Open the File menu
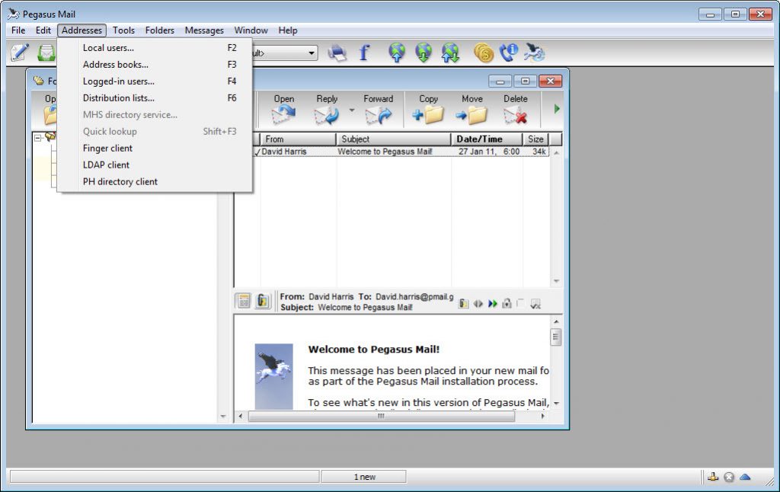Screen dimensions: 780x492 (18, 30)
